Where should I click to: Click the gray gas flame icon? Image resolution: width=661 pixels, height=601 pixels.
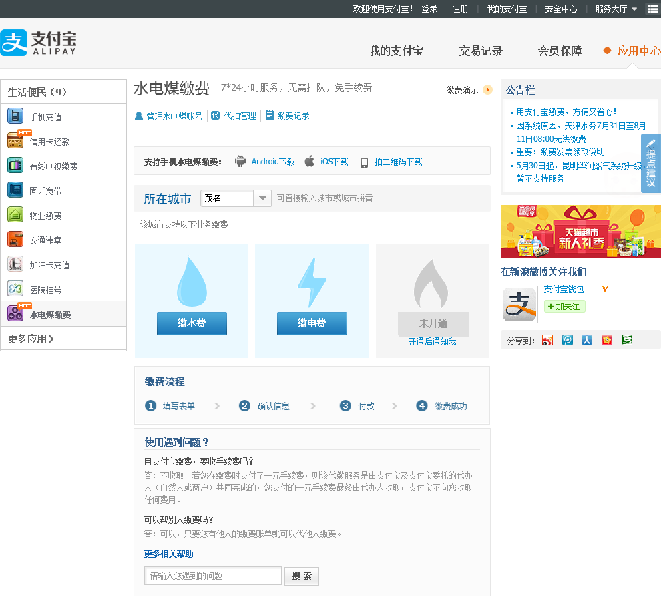pos(431,283)
